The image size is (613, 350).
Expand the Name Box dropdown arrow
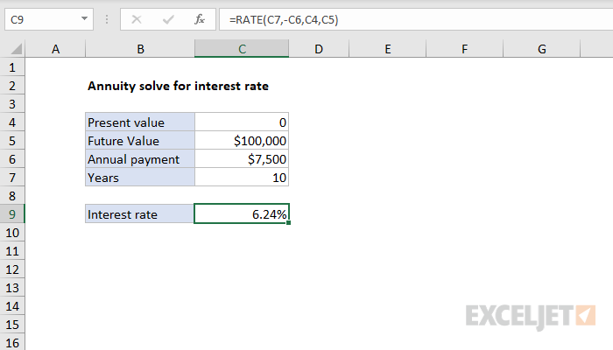[84, 18]
